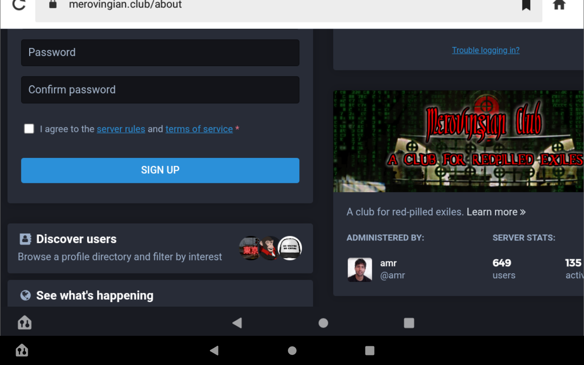
Task: Open the terms of service link
Action: coord(199,129)
